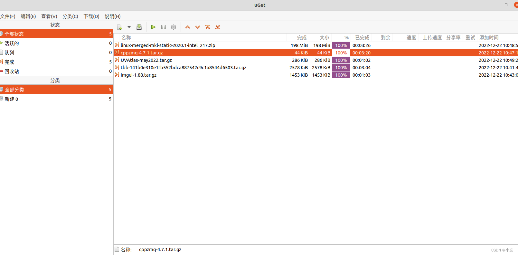The width and height of the screenshot is (518, 255).
Task: Open the 下载(D) menu
Action: click(91, 16)
